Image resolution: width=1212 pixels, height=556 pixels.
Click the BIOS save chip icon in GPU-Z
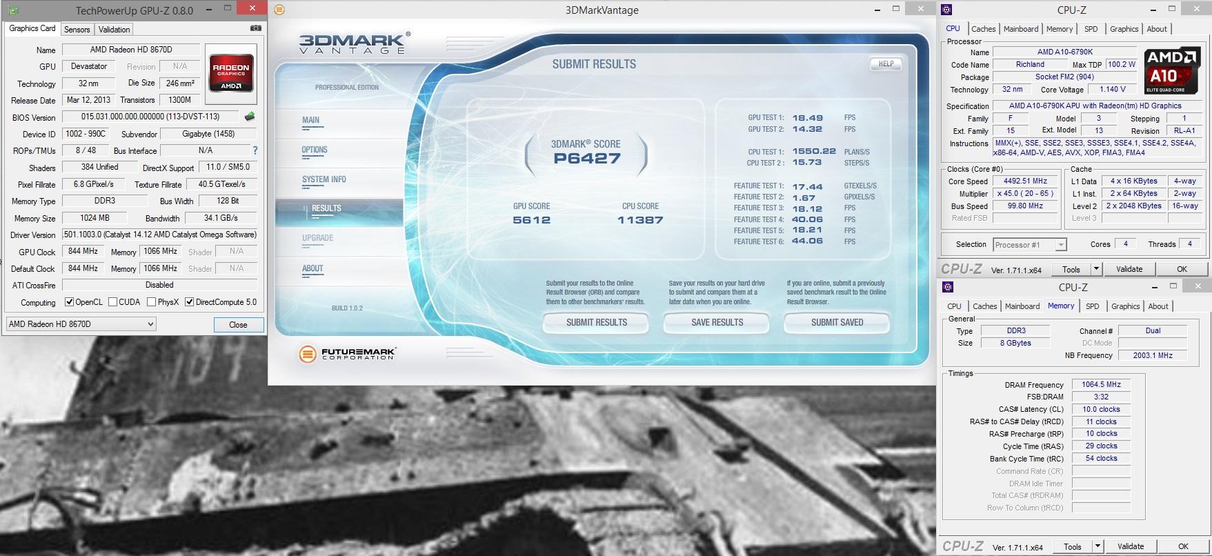pos(250,117)
